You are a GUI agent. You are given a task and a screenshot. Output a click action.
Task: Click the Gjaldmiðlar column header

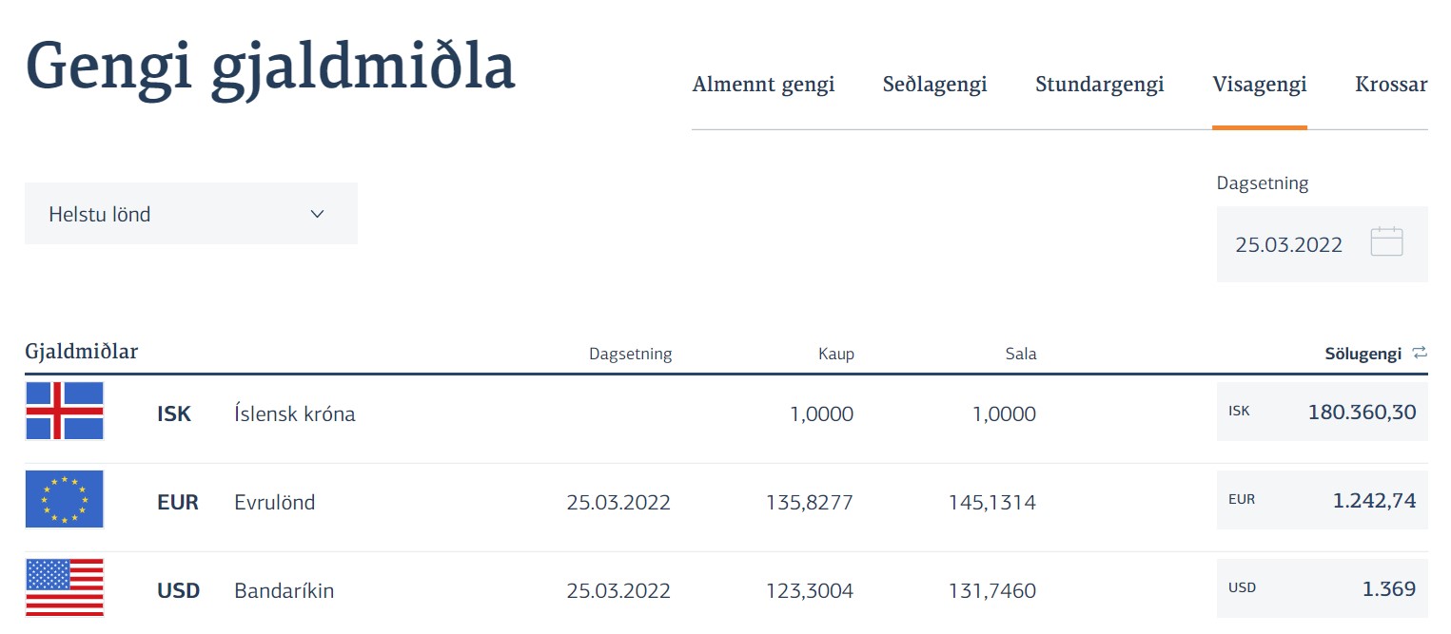tap(81, 352)
